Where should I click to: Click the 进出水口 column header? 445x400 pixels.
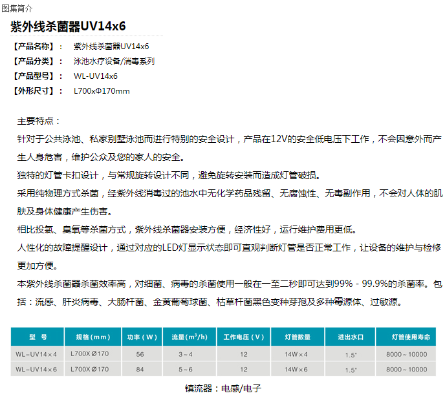point(351,337)
